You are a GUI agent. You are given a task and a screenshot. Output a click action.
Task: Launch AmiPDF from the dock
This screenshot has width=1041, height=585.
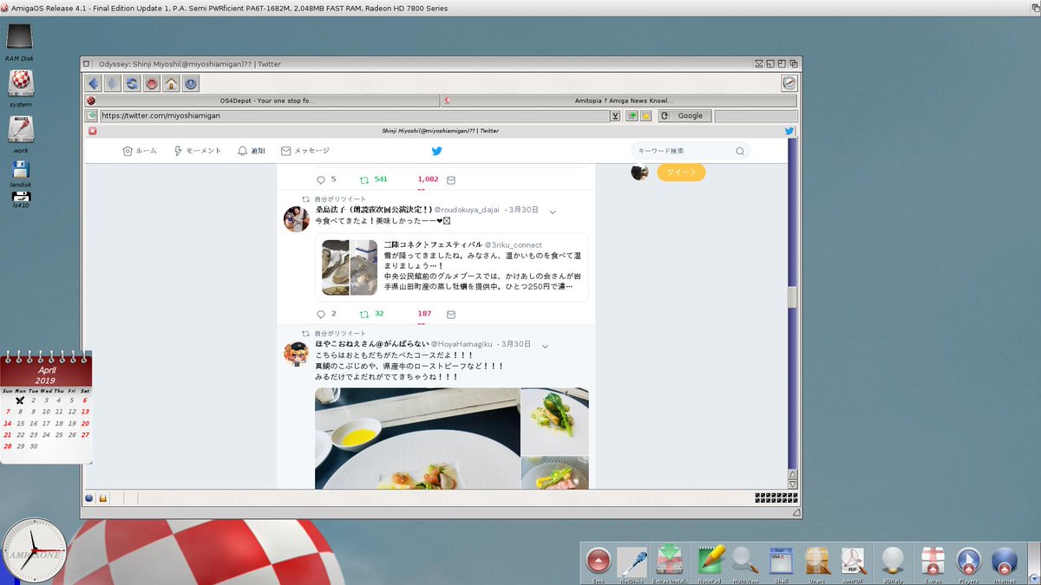point(853,563)
